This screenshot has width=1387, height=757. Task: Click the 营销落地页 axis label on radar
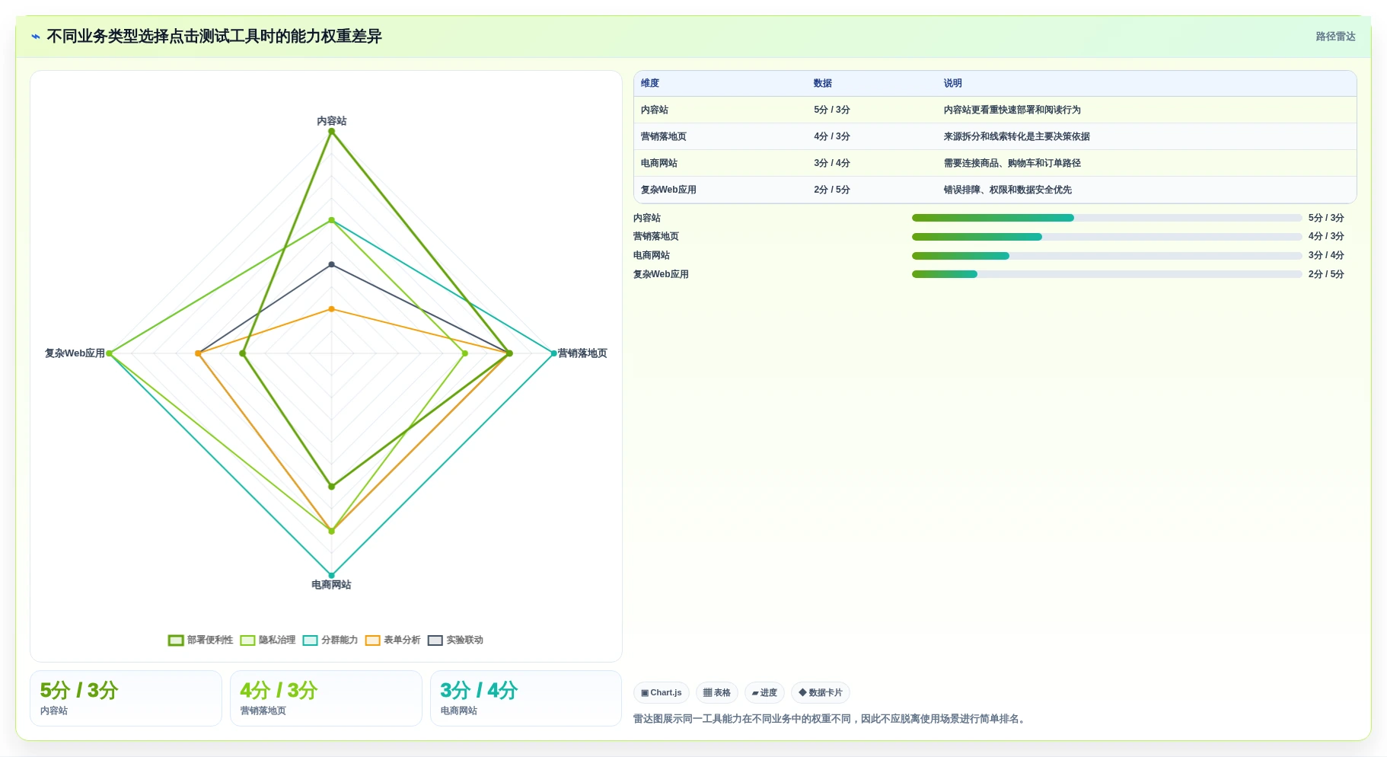582,353
